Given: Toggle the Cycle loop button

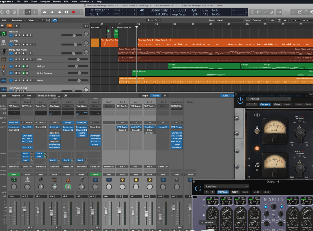Looking at the screenshot, I should coord(80,12).
